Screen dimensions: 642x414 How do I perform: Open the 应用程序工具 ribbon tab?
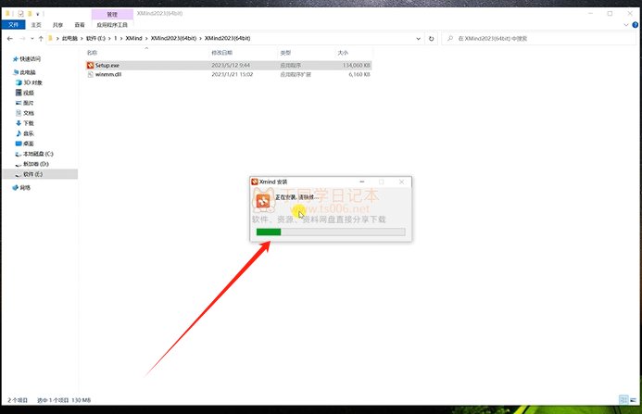click(x=112, y=25)
